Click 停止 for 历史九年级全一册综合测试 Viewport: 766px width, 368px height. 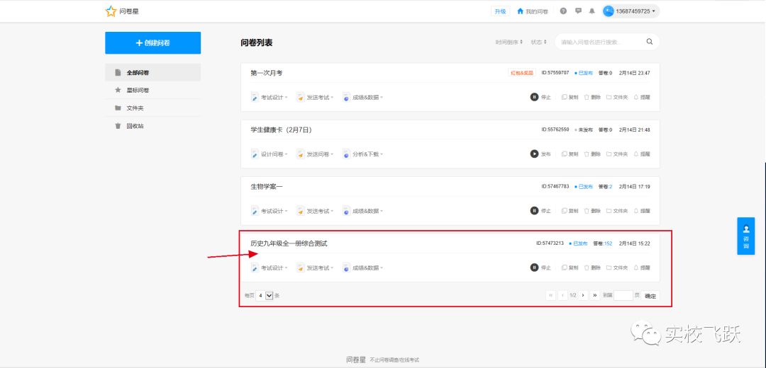click(540, 268)
